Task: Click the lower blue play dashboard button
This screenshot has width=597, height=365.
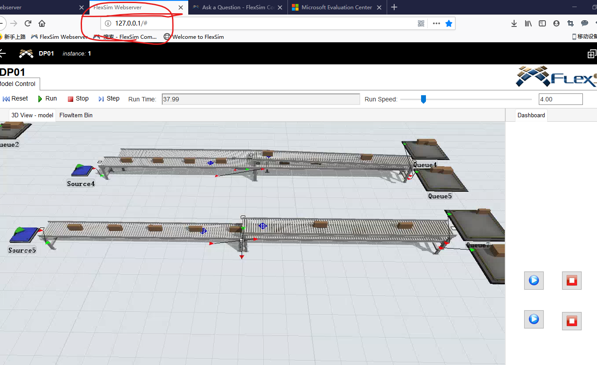Action: [x=534, y=319]
